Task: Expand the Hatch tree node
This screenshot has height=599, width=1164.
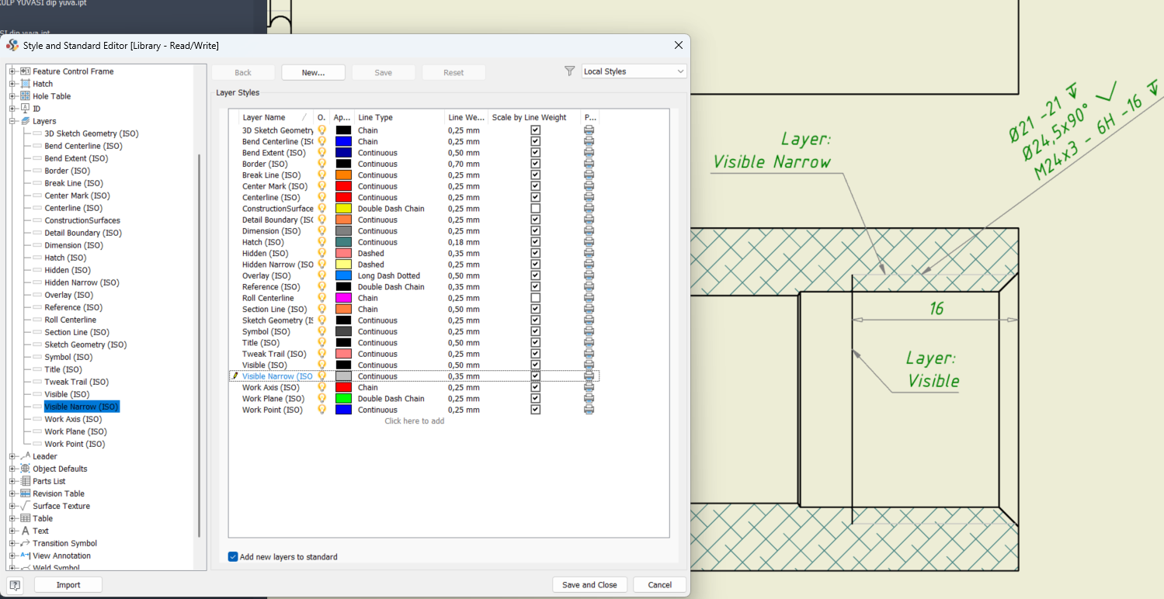Action: point(12,84)
